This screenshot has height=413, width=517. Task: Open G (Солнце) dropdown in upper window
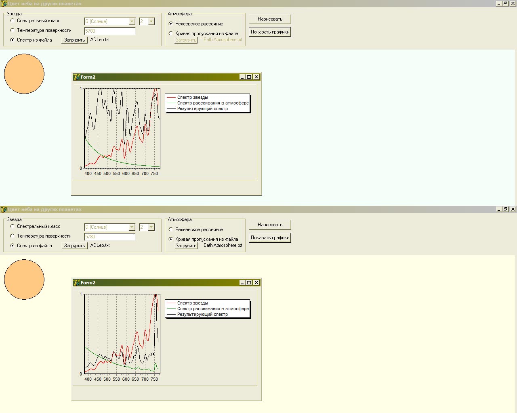[132, 21]
